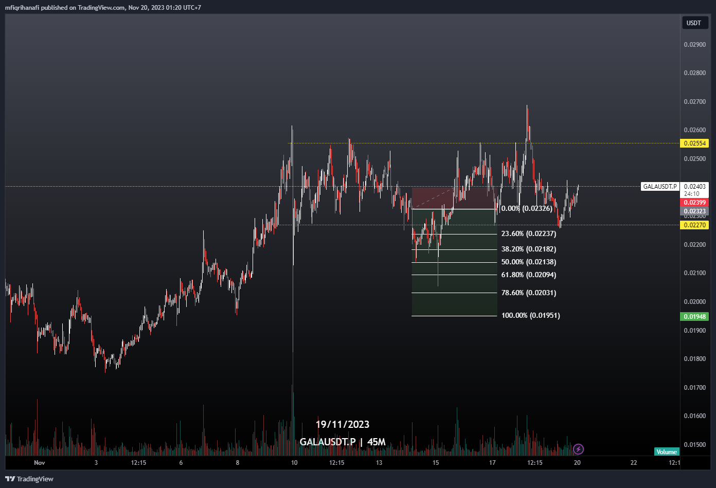Click the 22 date label on time axis
This screenshot has width=716, height=488.
pyautogui.click(x=634, y=463)
